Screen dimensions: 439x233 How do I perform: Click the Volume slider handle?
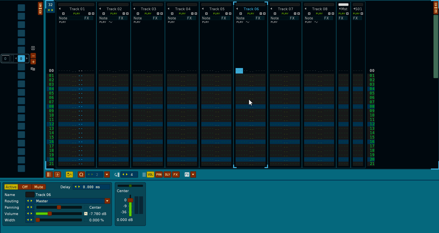coord(50,214)
